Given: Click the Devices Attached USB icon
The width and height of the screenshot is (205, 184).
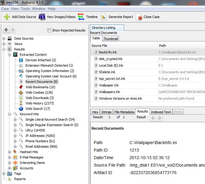Looking at the screenshot, I should (x=21, y=60).
